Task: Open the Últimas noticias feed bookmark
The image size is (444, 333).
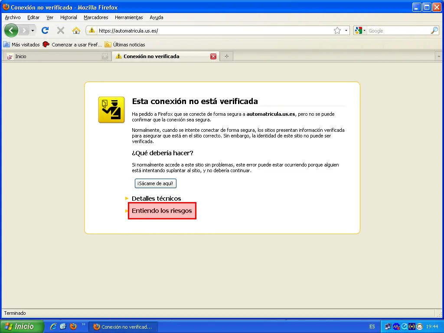Action: [x=125, y=45]
